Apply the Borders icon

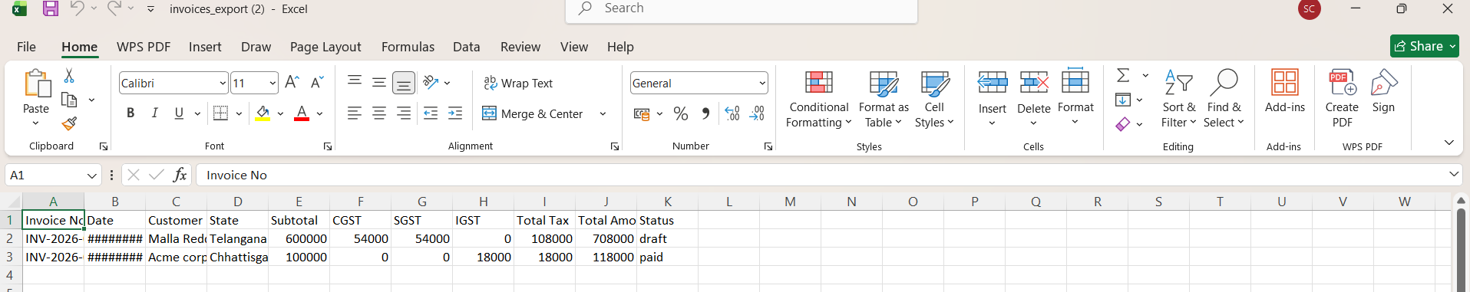click(x=220, y=113)
